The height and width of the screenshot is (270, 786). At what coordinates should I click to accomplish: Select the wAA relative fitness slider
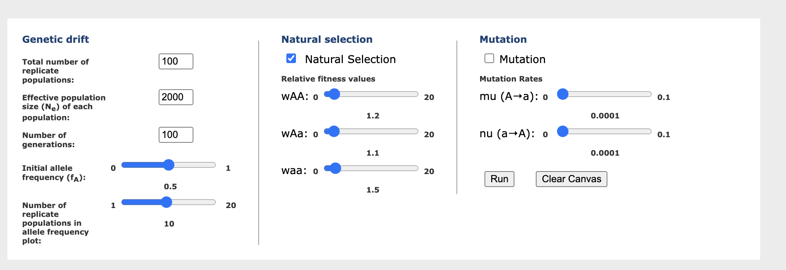tap(333, 94)
